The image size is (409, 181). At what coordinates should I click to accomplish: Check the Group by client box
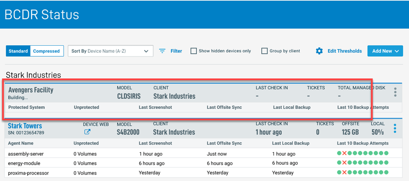265,51
